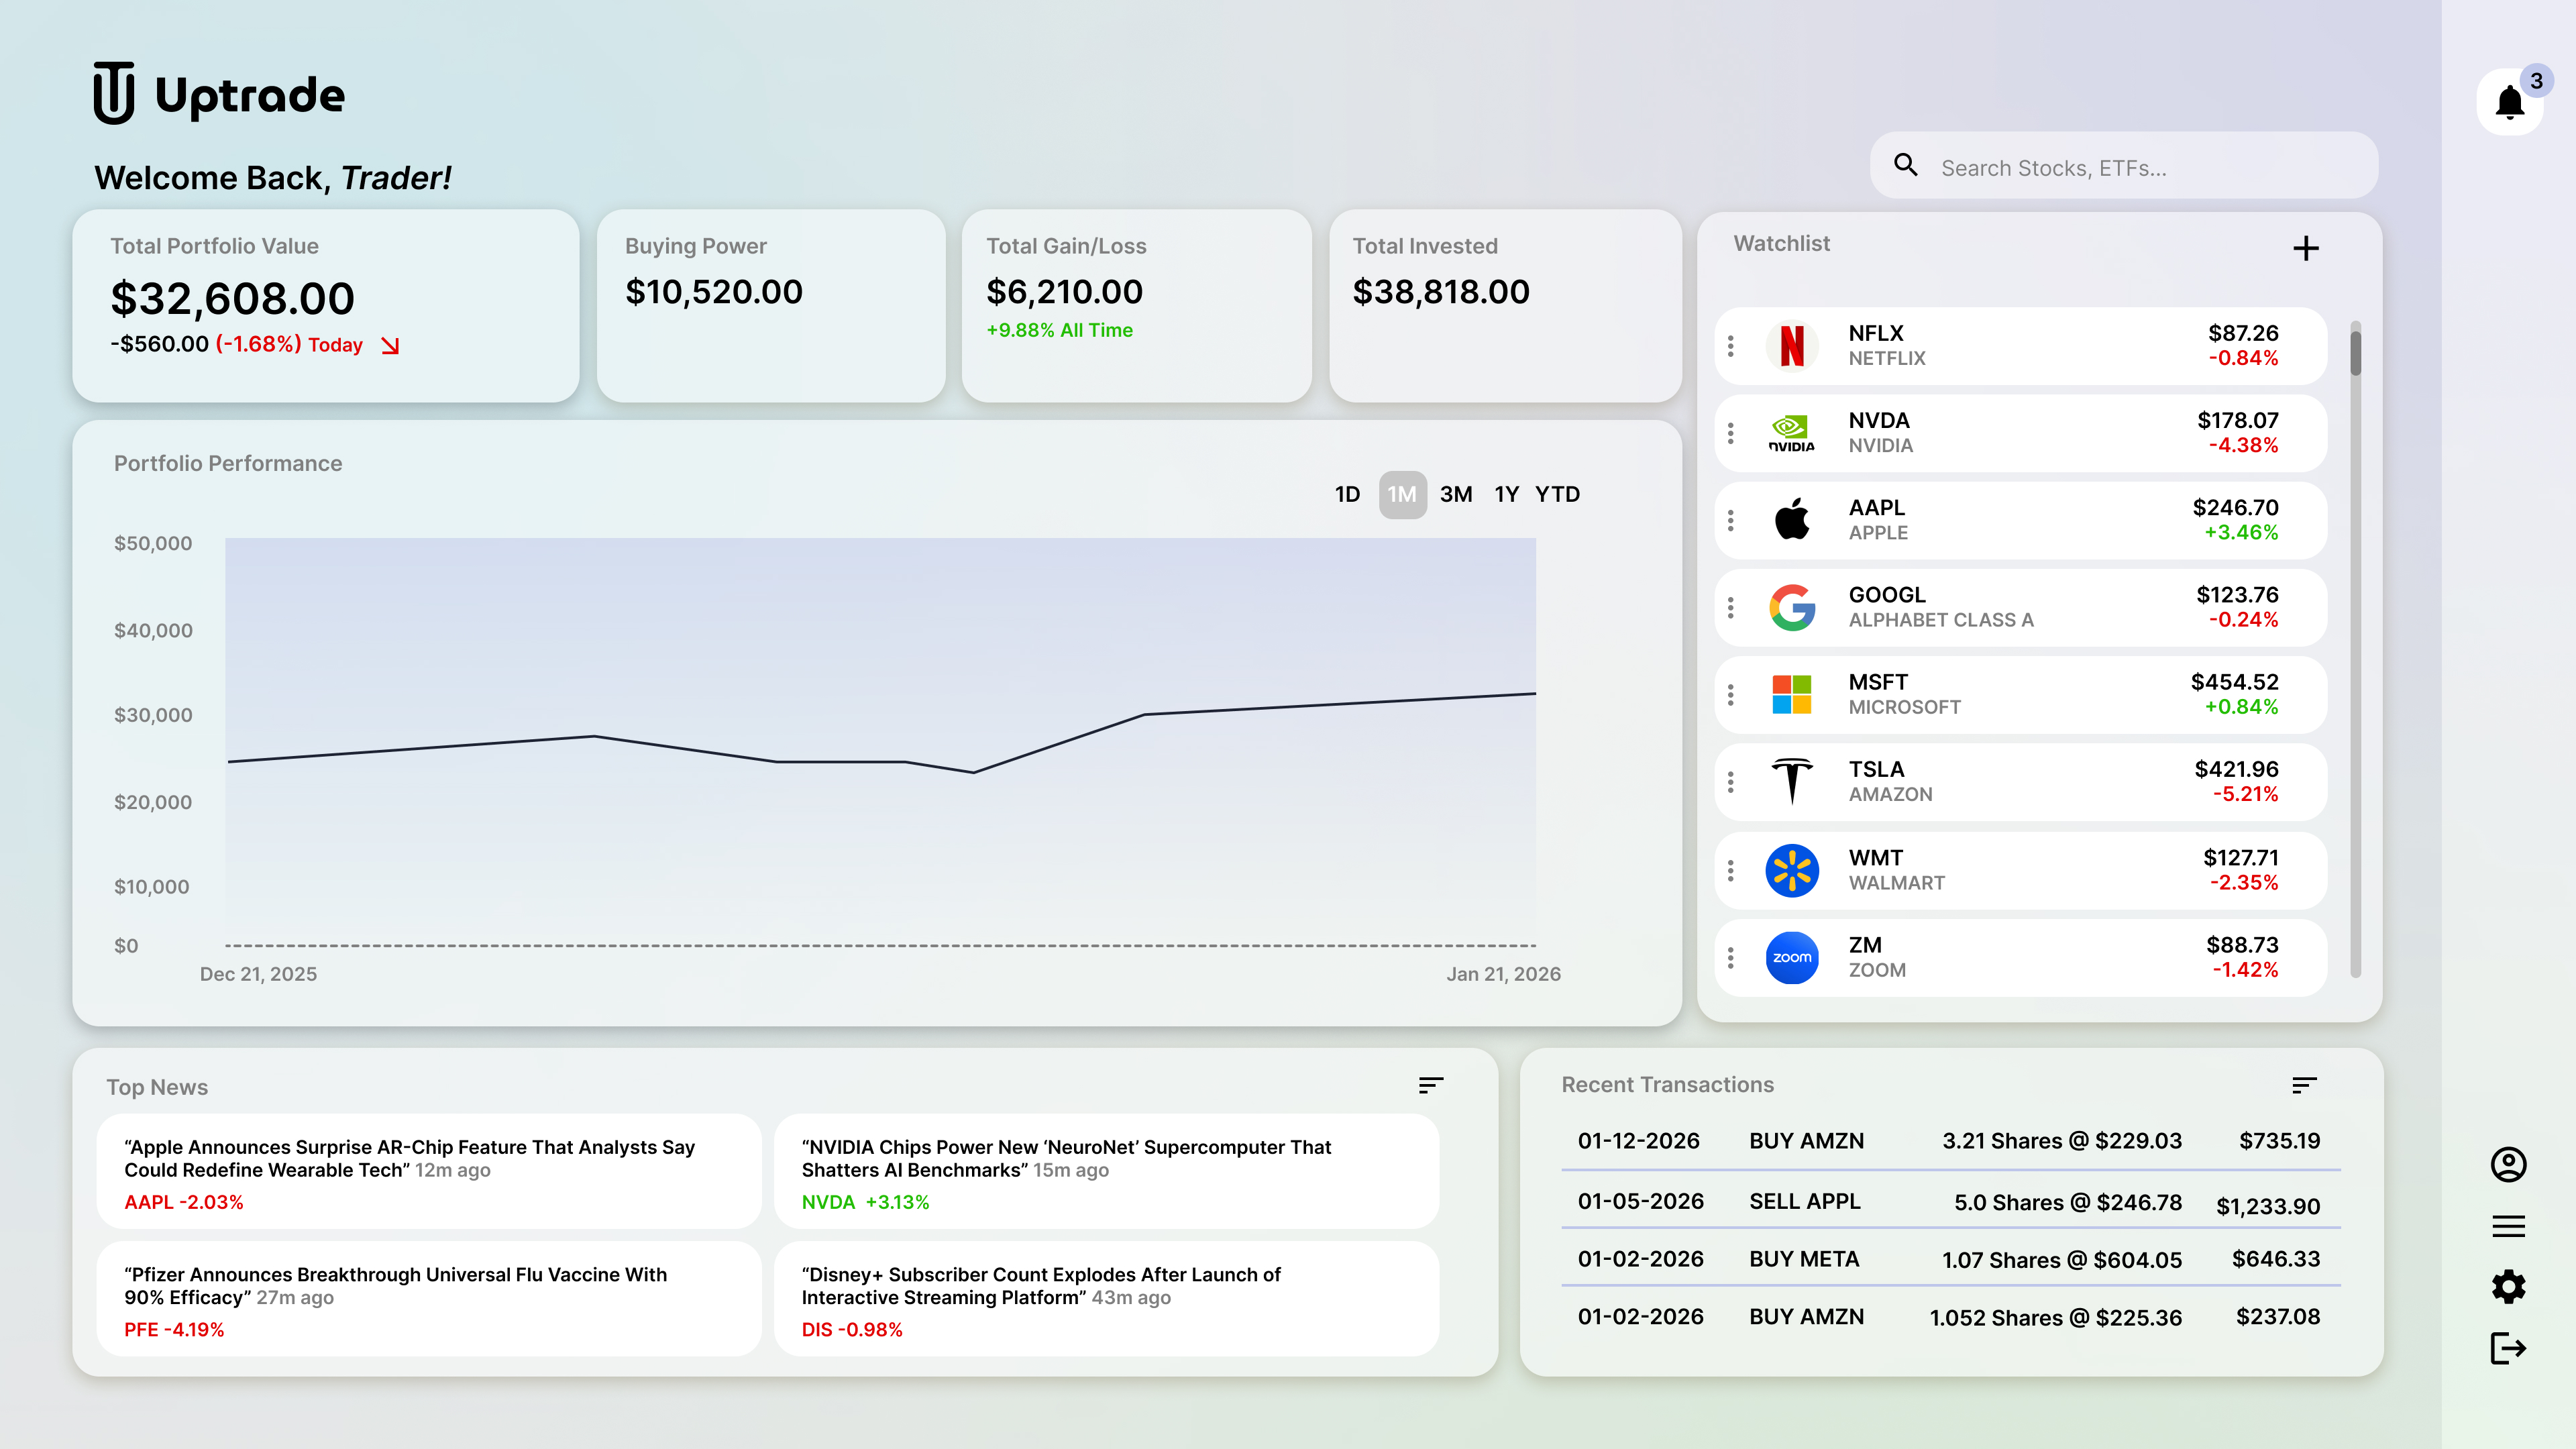Select the 1D chart range
This screenshot has height=1449, width=2576.
pyautogui.click(x=1347, y=494)
